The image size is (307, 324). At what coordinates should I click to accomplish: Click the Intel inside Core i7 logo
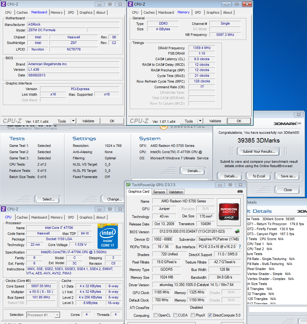(x=108, y=236)
